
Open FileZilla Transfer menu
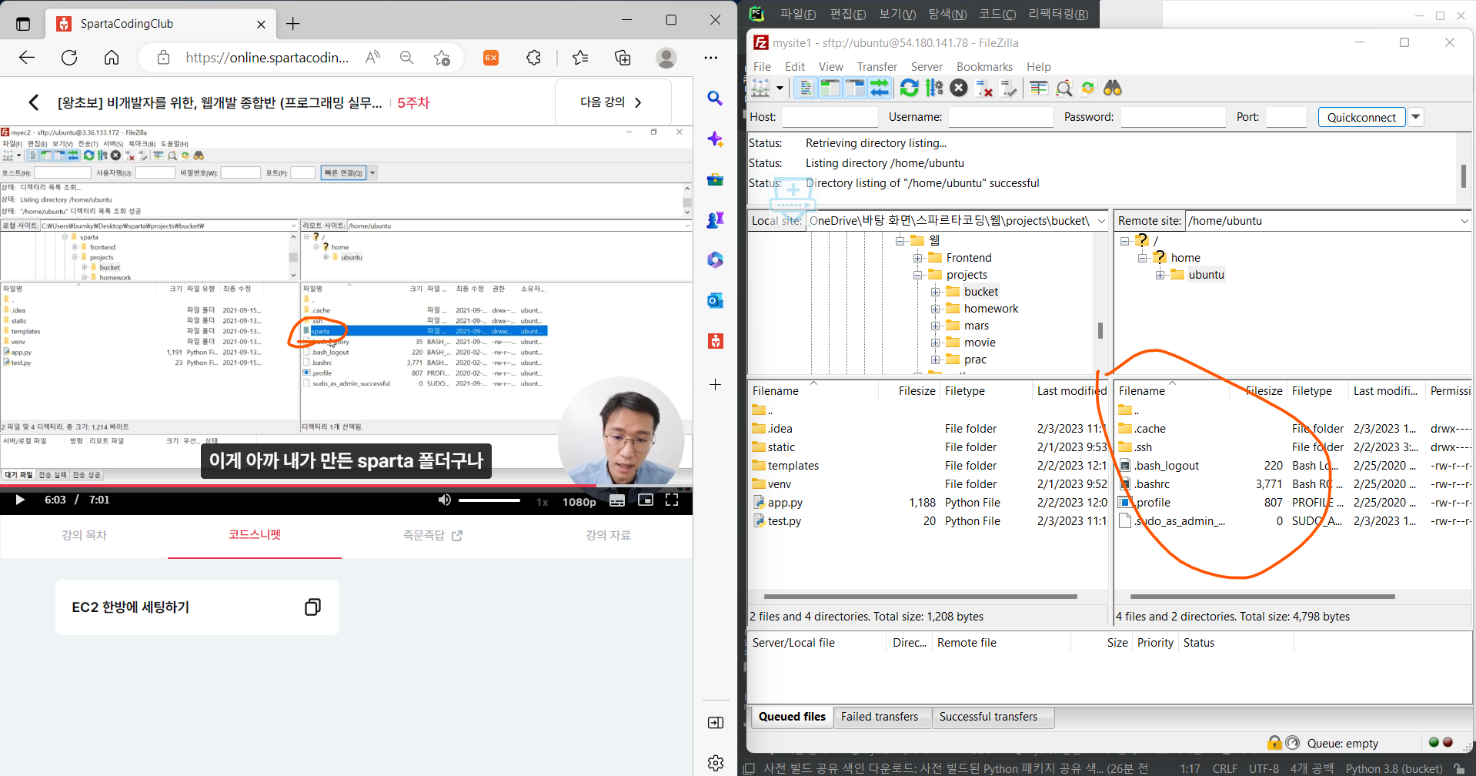tap(877, 67)
